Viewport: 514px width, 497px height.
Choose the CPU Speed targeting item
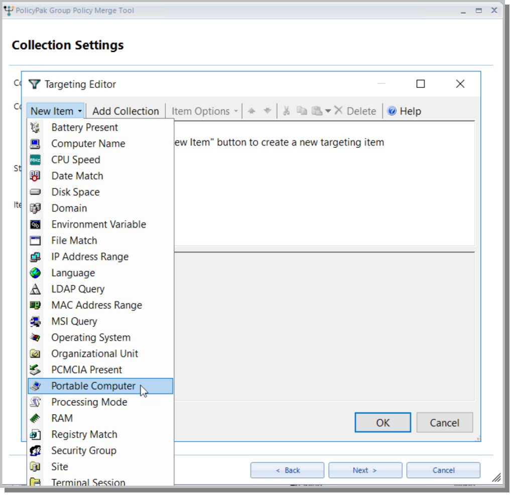pyautogui.click(x=75, y=159)
